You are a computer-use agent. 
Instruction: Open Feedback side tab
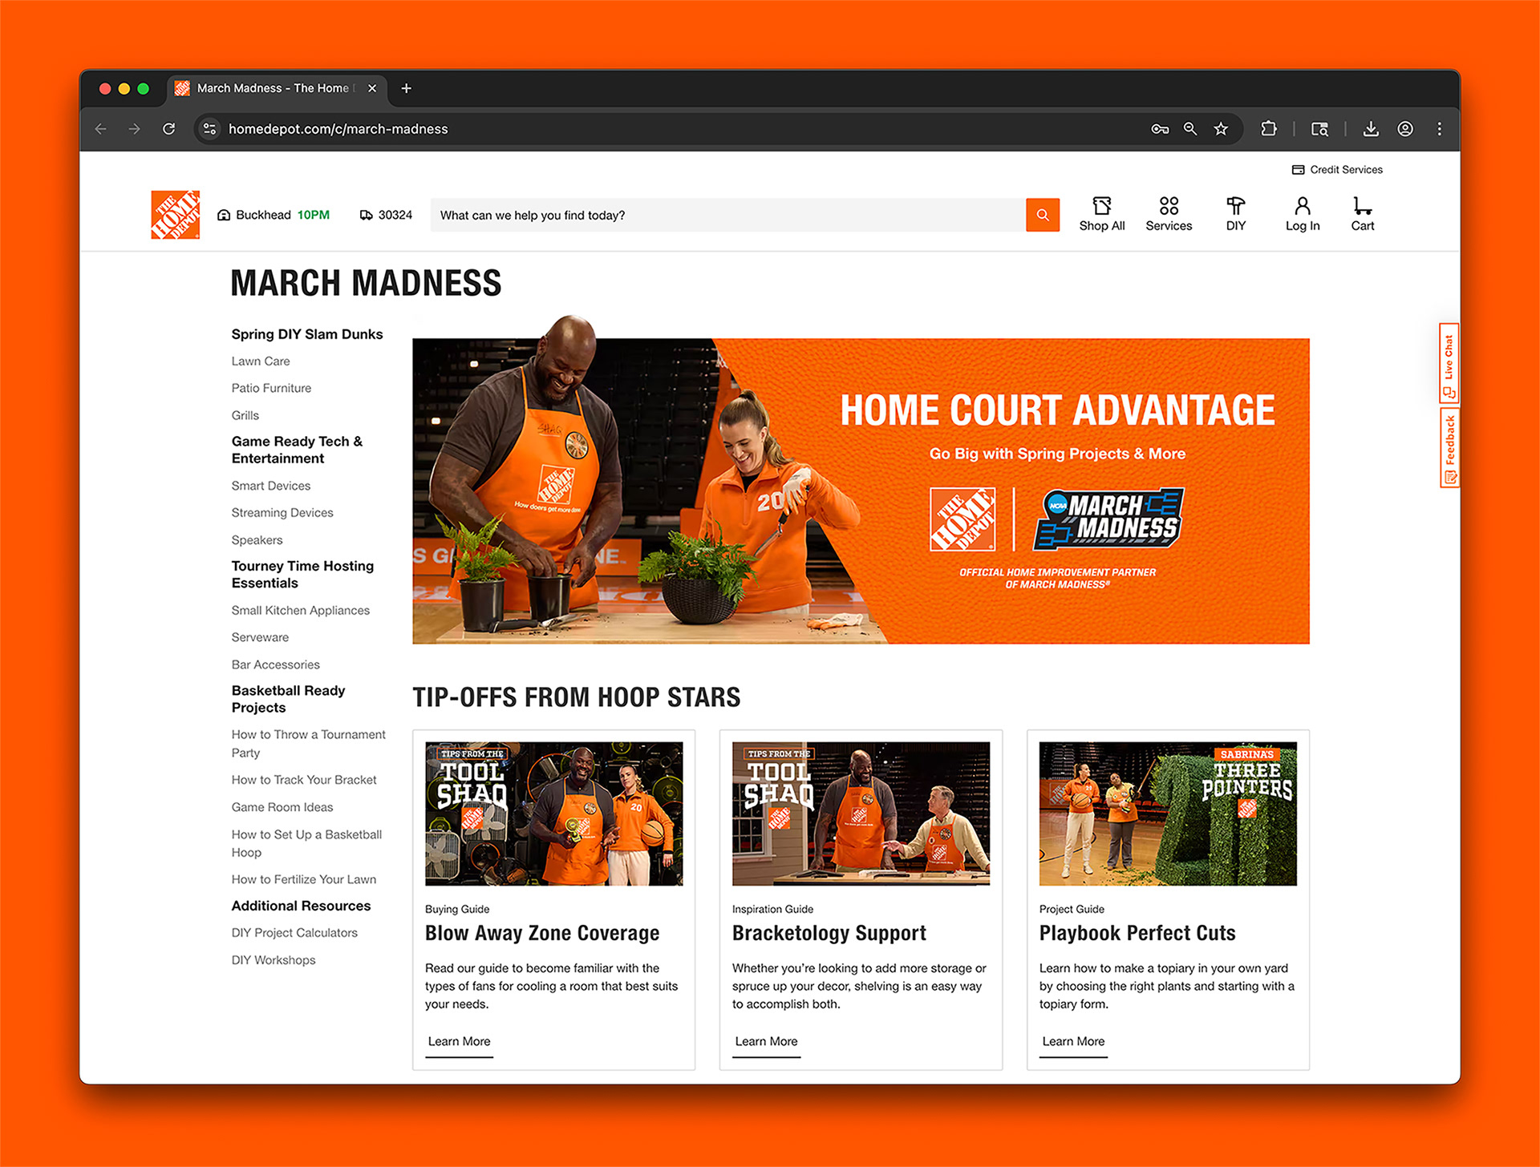point(1449,447)
